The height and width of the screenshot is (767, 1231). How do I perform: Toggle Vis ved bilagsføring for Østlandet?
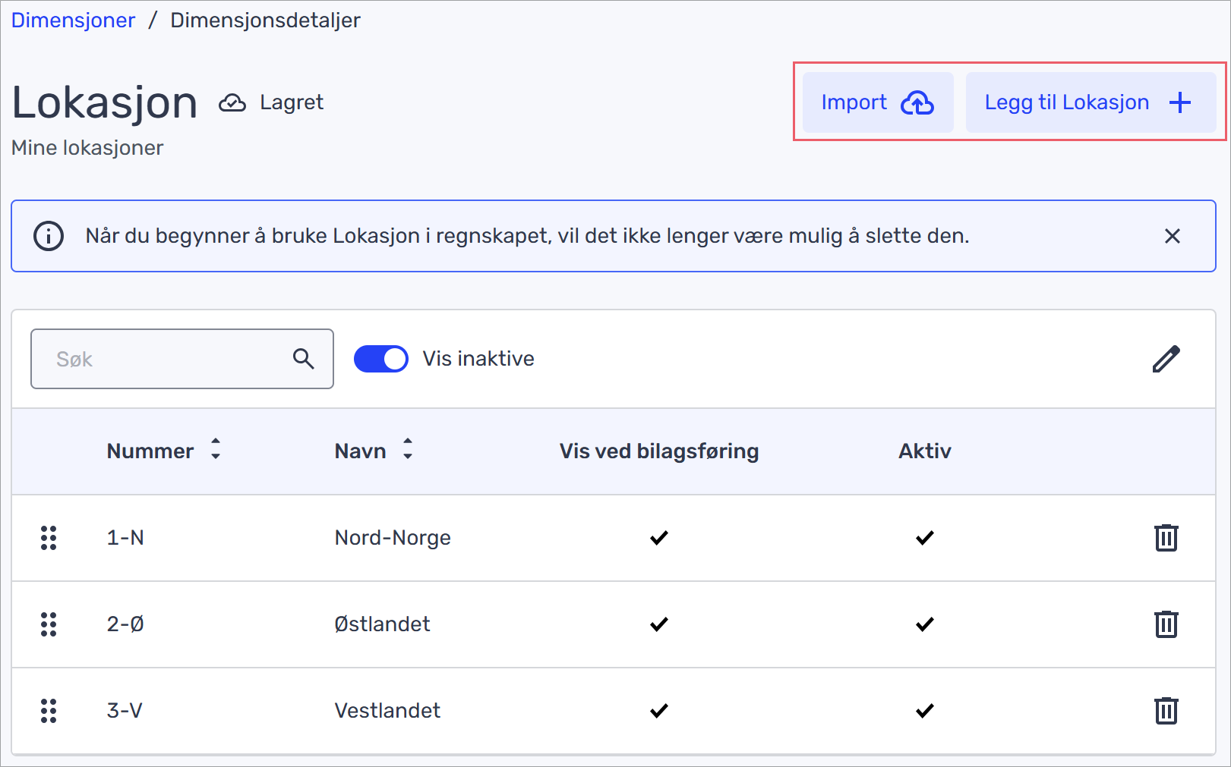click(658, 624)
